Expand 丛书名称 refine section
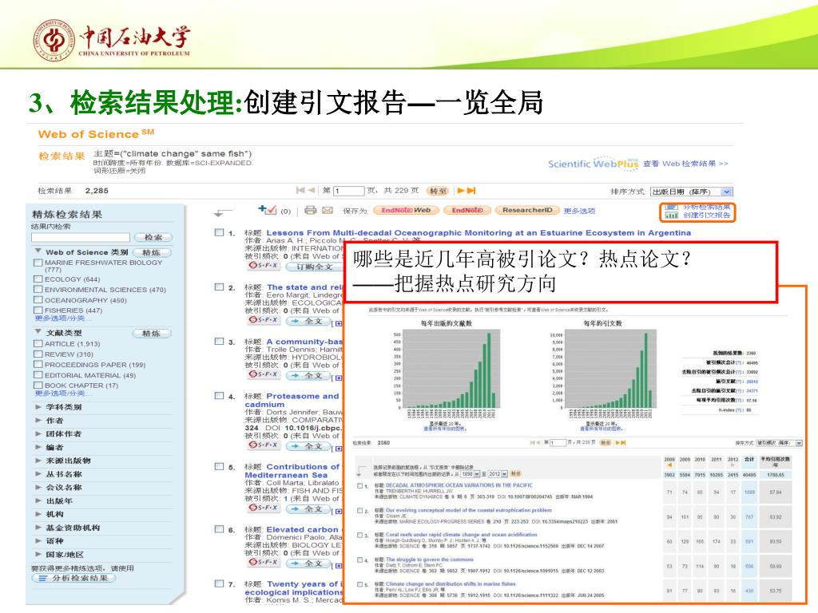 coord(38,474)
